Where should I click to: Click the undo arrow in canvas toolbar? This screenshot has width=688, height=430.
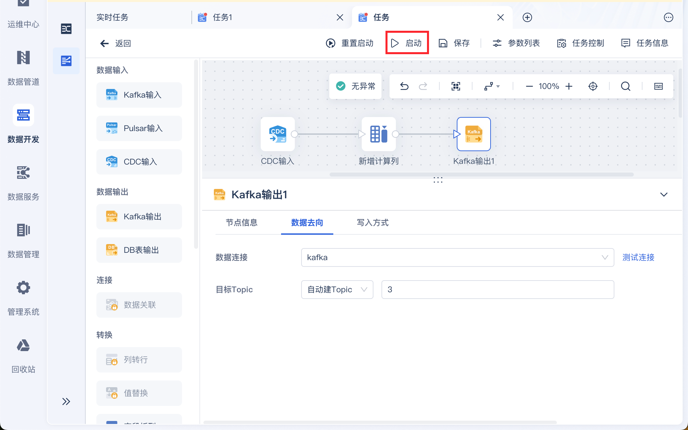point(404,86)
